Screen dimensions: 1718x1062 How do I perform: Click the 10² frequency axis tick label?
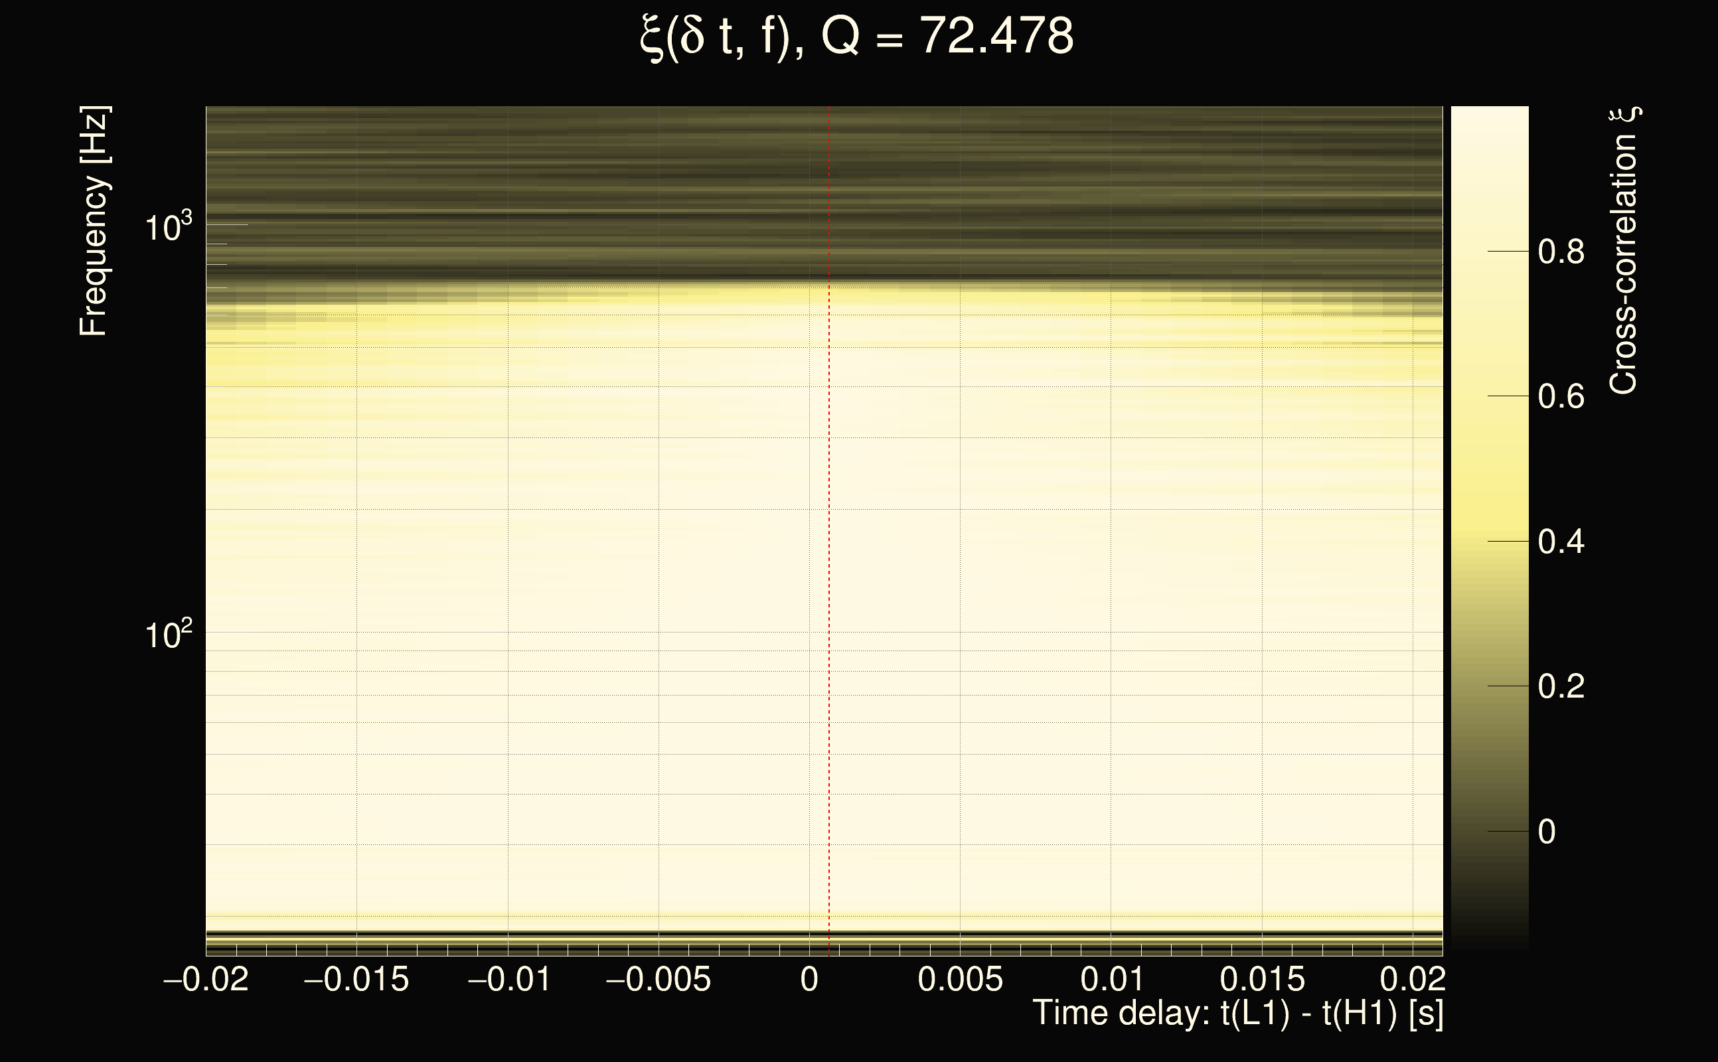[168, 635]
